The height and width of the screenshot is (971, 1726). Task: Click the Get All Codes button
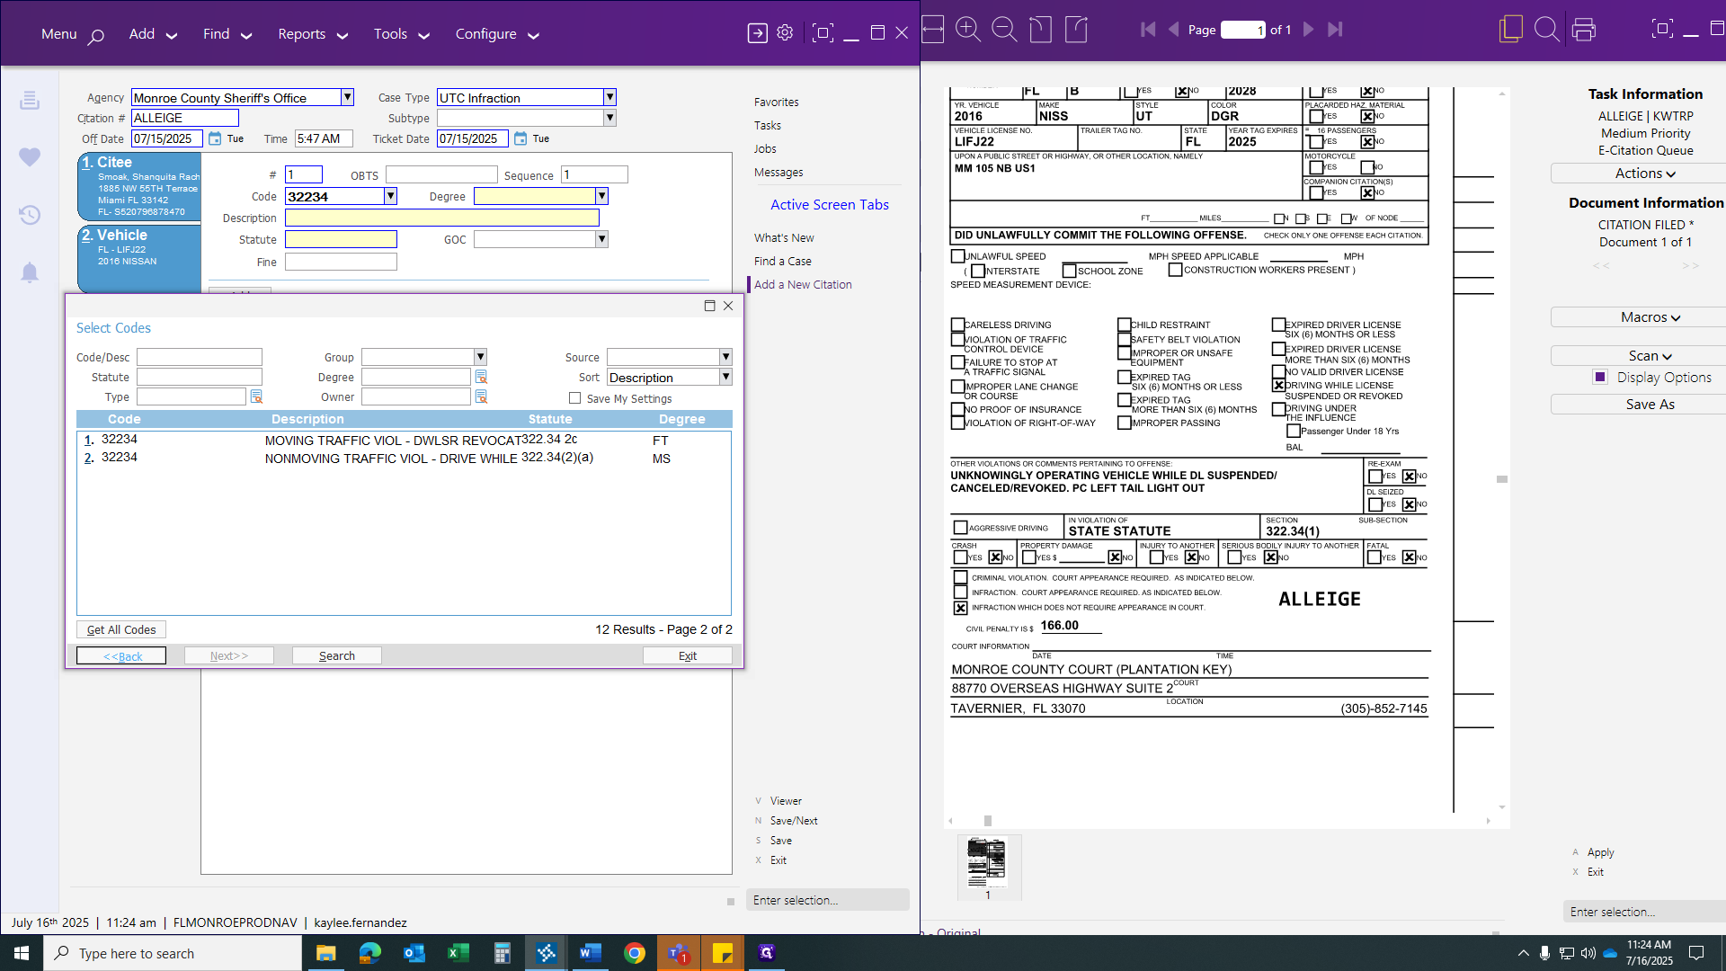pyautogui.click(x=121, y=630)
